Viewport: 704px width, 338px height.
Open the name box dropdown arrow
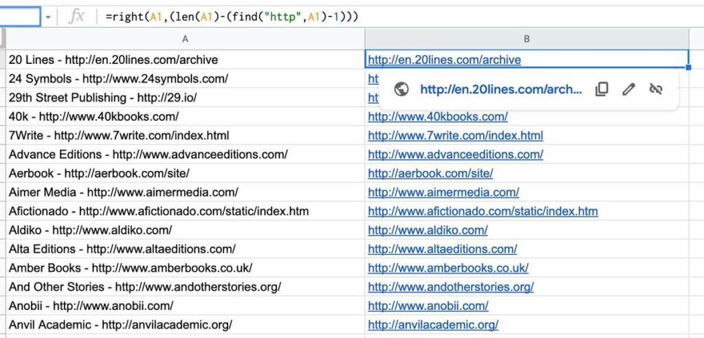(x=48, y=17)
